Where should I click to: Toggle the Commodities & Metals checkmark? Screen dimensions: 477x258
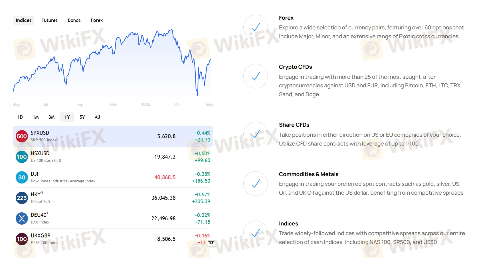tap(255, 184)
